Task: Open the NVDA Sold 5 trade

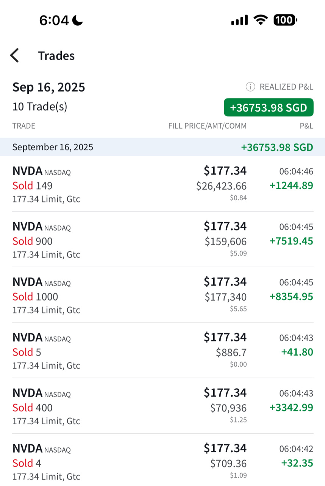Action: tap(162, 350)
